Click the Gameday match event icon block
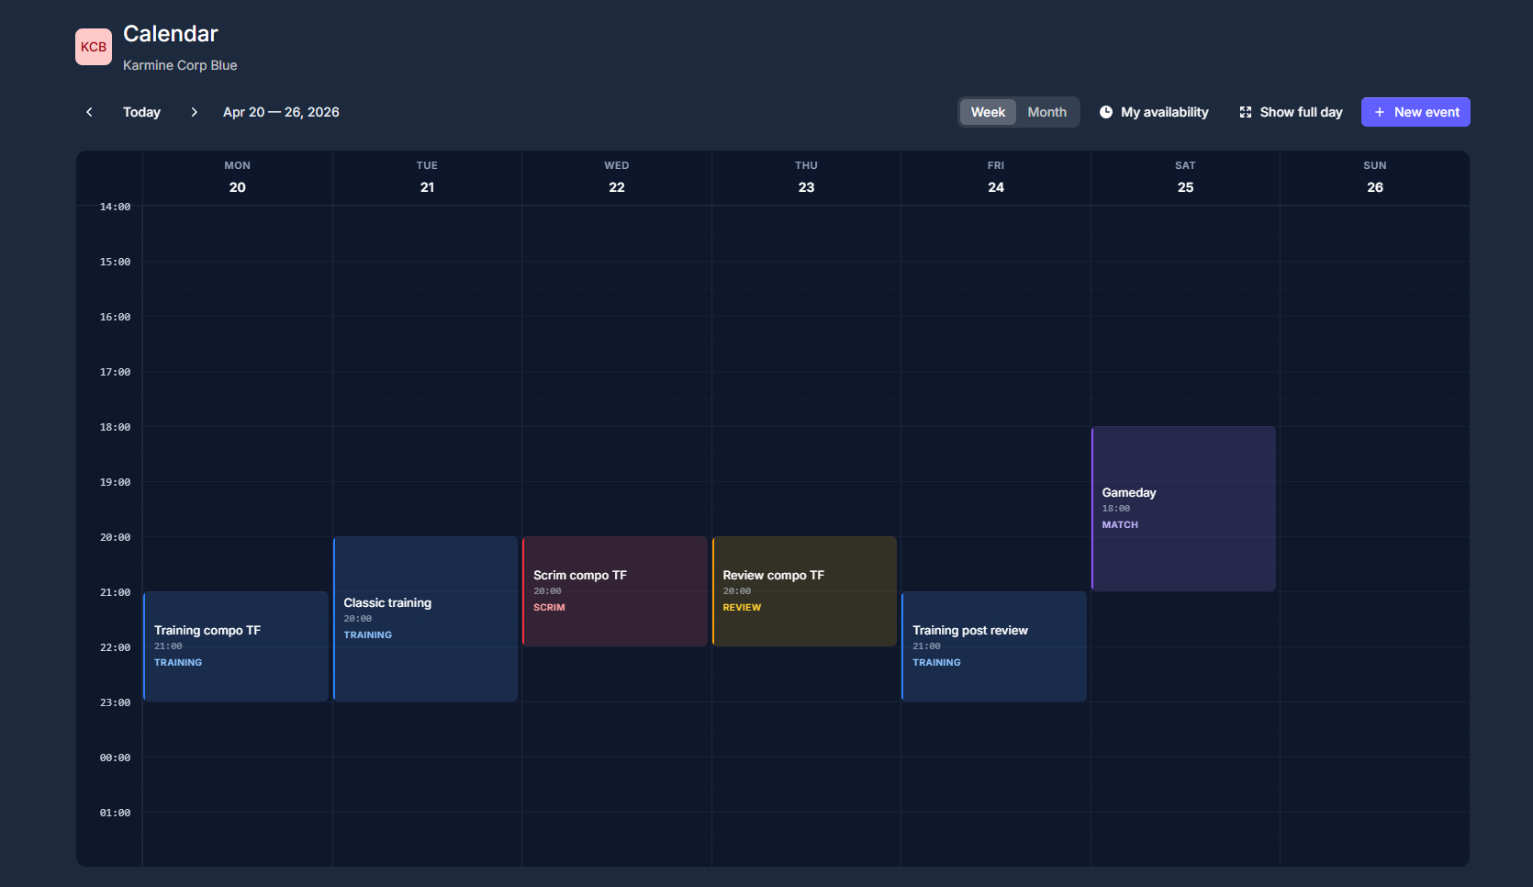 [x=1183, y=508]
